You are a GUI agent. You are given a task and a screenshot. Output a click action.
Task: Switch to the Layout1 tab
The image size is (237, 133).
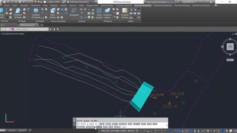pos(11,130)
